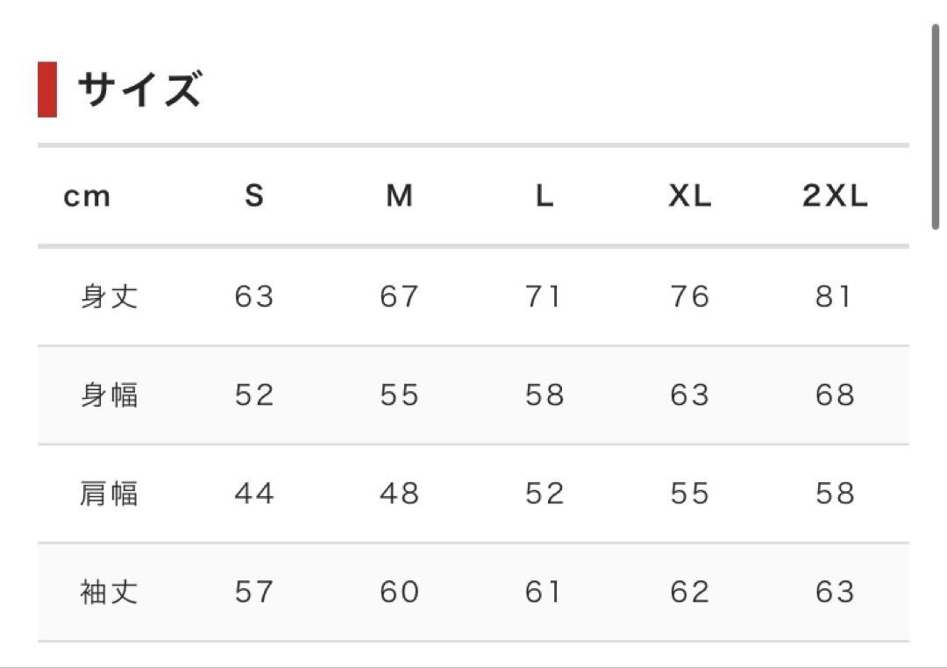The width and height of the screenshot is (947, 668).
Task: Select the M size column header
Action: coord(399,195)
